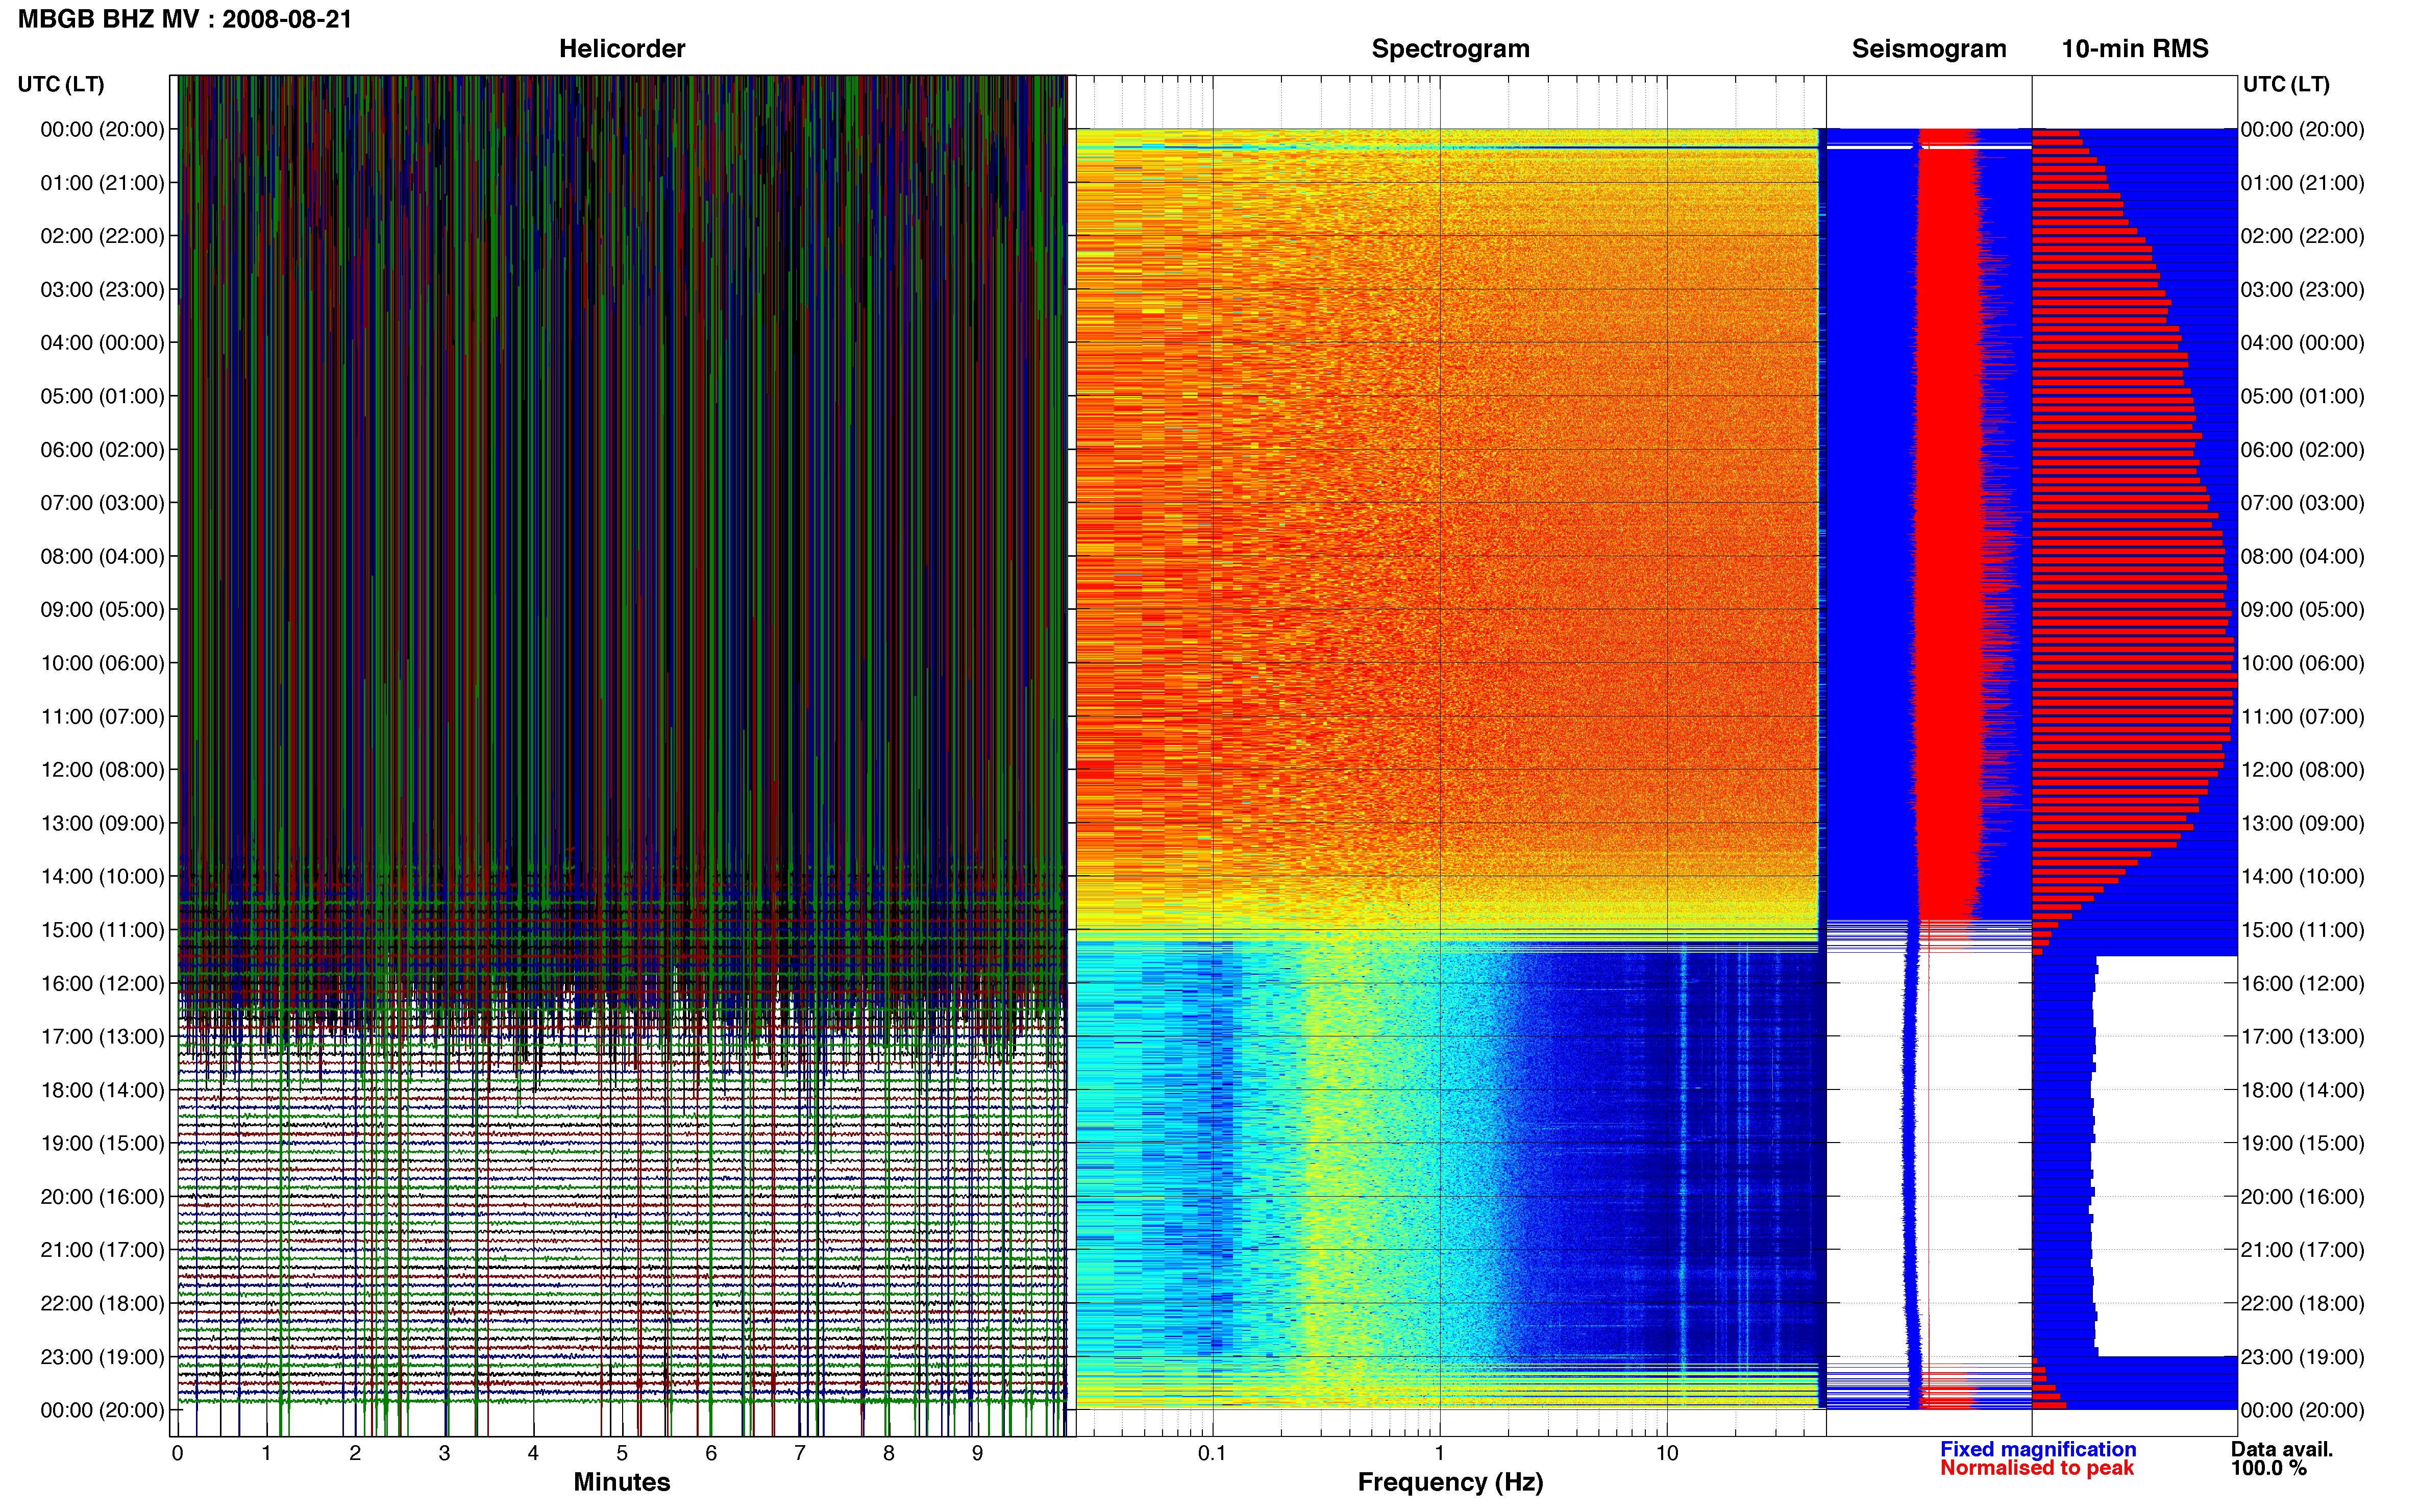Click the 'Minutes' x-axis label
This screenshot has height=1512, width=2419.
621,1482
